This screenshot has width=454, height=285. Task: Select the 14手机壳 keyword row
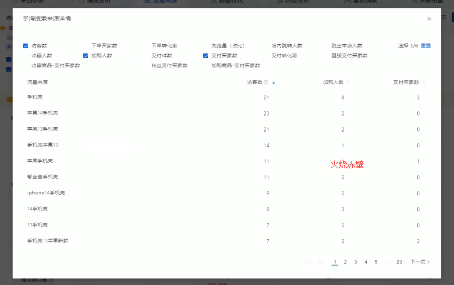[227, 209]
